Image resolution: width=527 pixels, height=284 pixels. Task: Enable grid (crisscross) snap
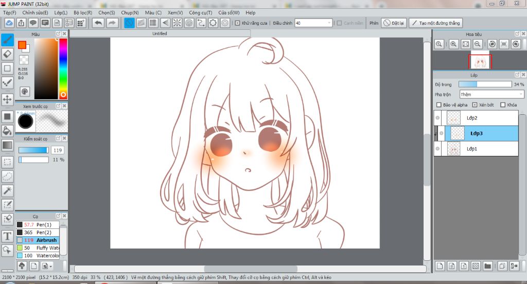point(153,23)
